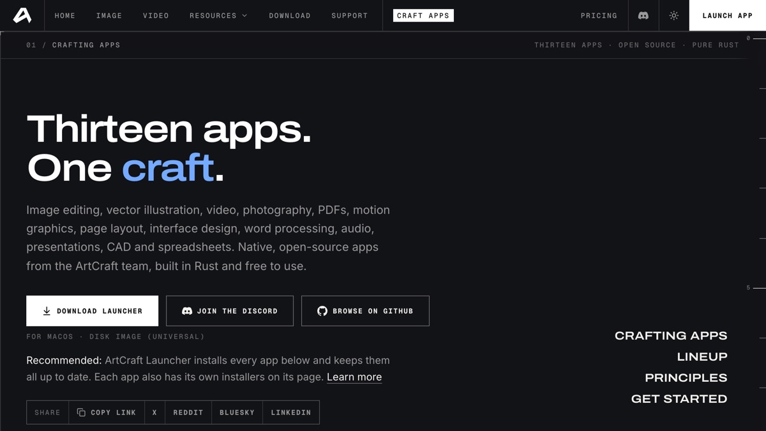Open the Pricing page link

(599, 15)
